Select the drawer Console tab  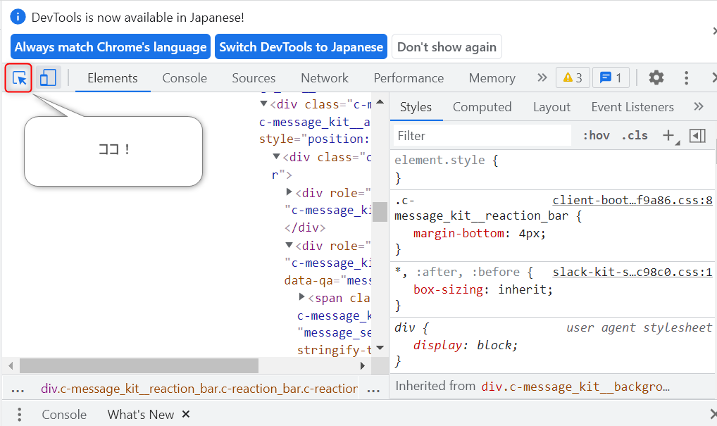(64, 415)
